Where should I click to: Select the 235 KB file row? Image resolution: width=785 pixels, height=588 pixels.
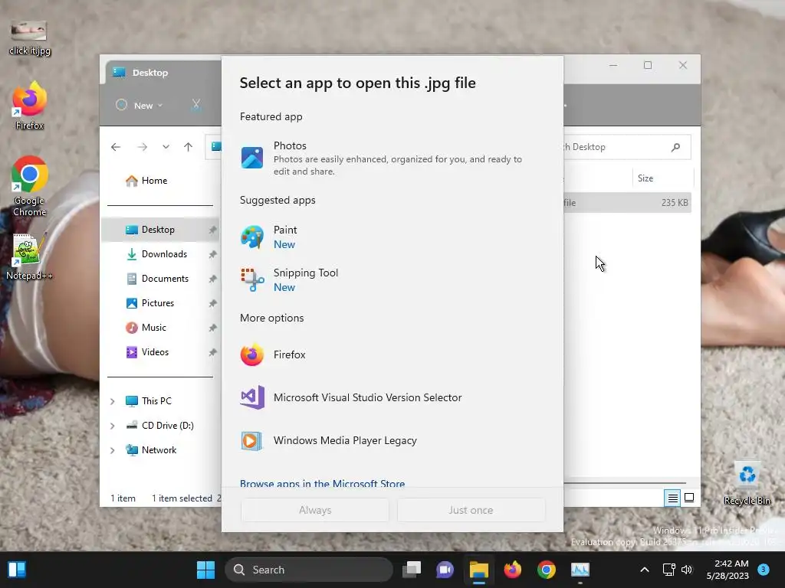(x=627, y=202)
